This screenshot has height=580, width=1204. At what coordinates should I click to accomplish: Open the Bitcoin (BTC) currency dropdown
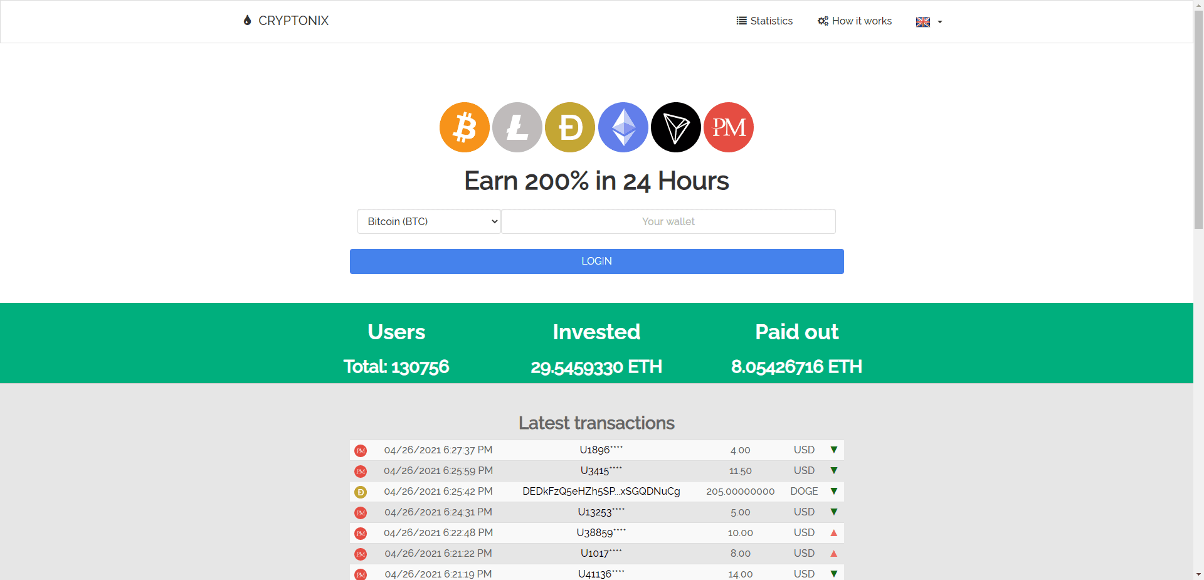tap(428, 221)
